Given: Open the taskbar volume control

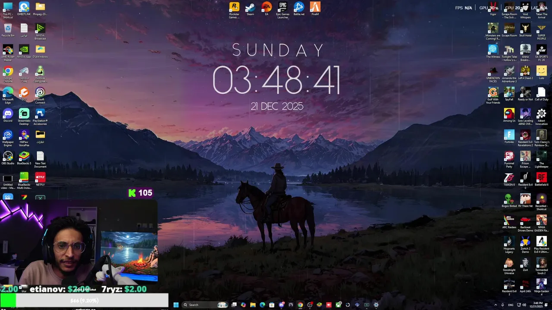Looking at the screenshot, I should [524, 305].
